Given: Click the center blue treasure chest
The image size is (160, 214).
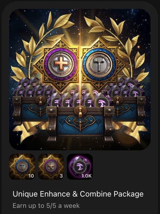Looking at the screenshot, I should coord(80,122).
